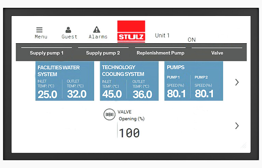The width and height of the screenshot is (262, 168).
Task: Click Pump 2 speed value 80.1
Action: coord(204,94)
